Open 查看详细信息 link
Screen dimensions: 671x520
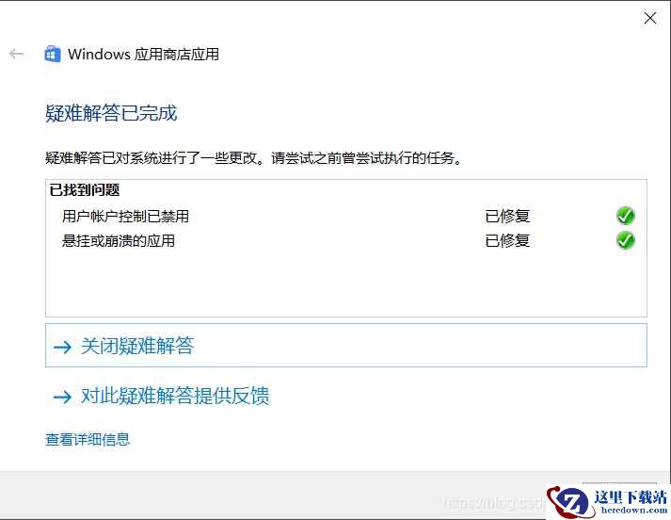[88, 440]
